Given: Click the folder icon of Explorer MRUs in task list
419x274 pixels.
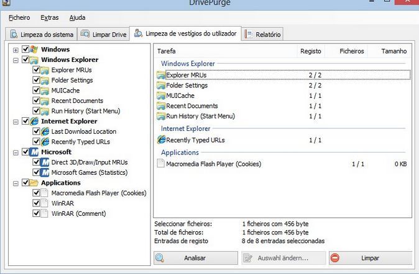Looking at the screenshot, I should [x=161, y=75].
